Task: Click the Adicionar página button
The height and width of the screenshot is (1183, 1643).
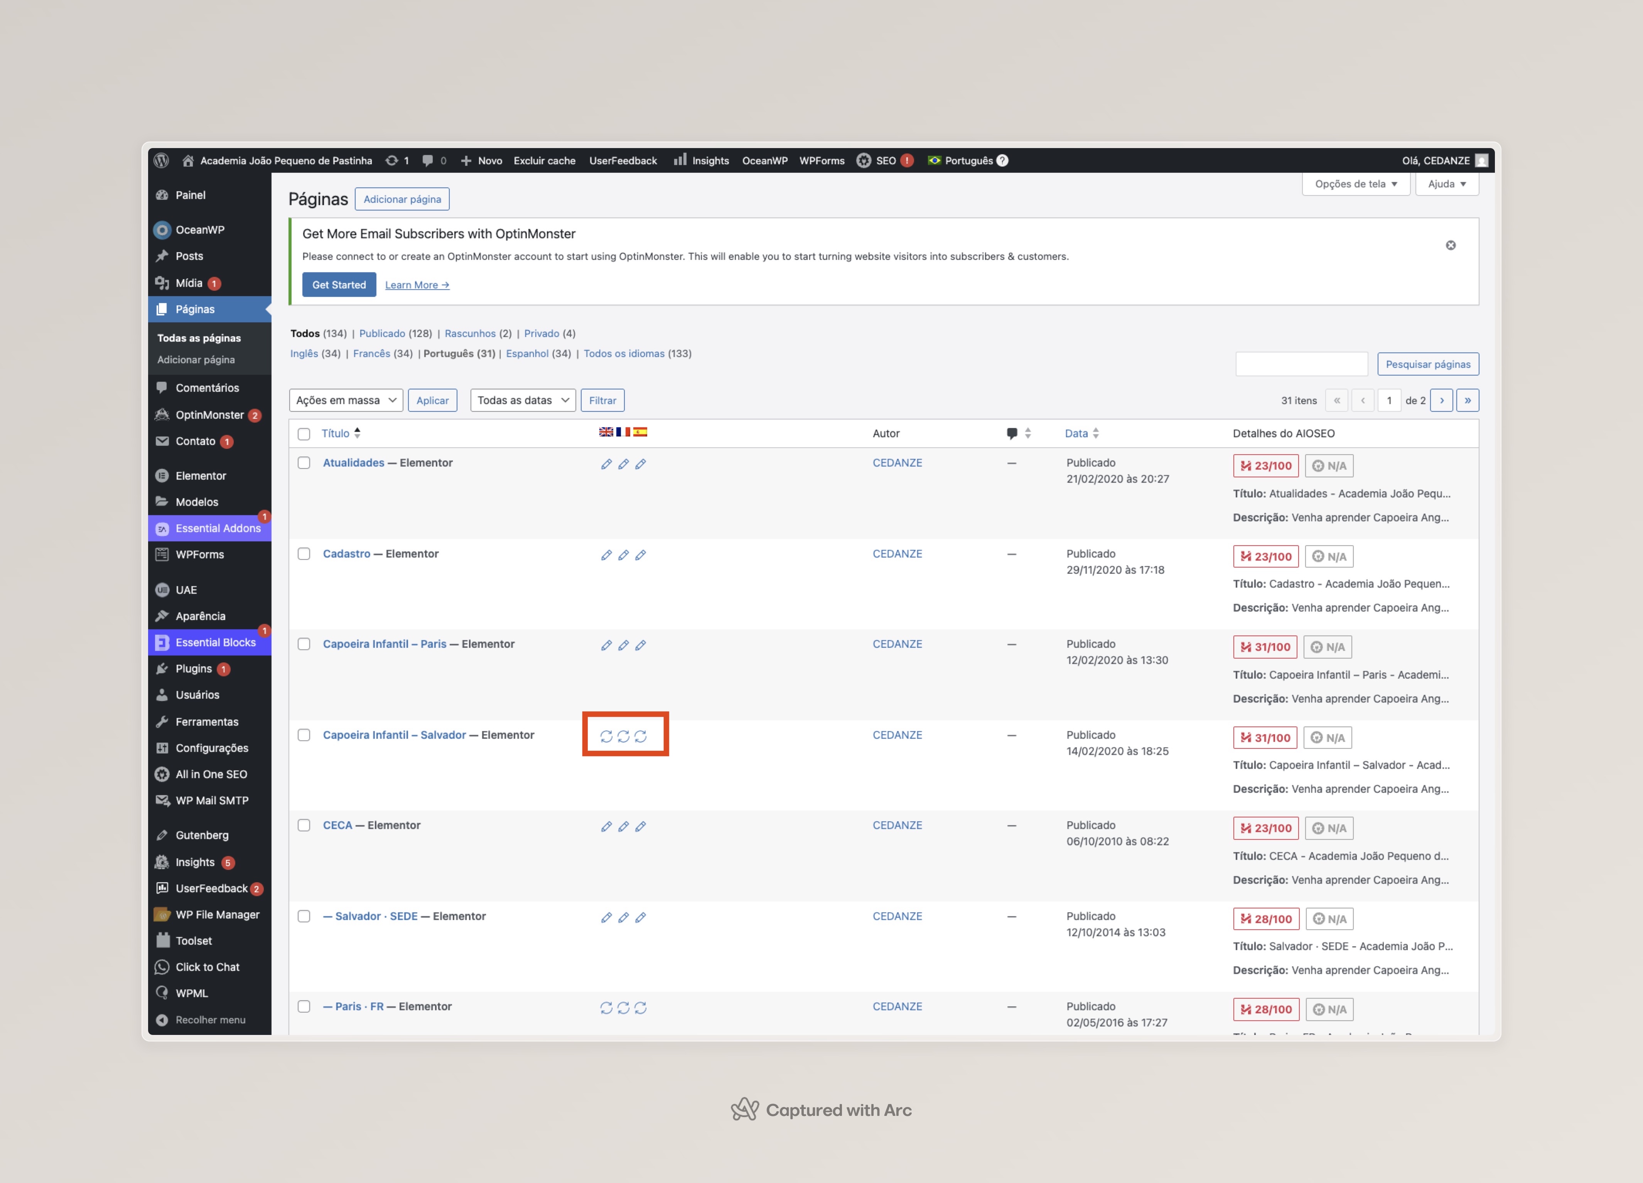Action: pos(402,199)
